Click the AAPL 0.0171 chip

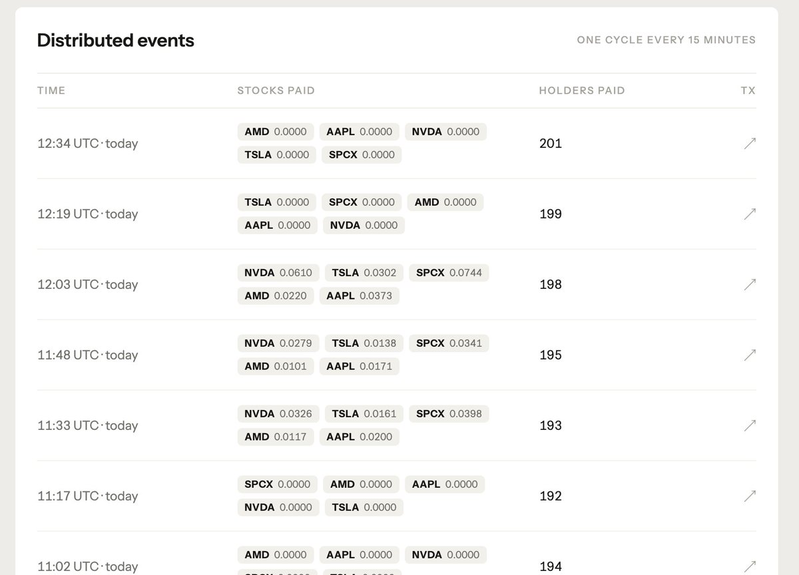[x=359, y=366]
